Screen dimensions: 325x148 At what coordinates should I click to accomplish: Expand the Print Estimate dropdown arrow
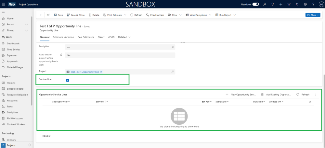tap(125, 15)
